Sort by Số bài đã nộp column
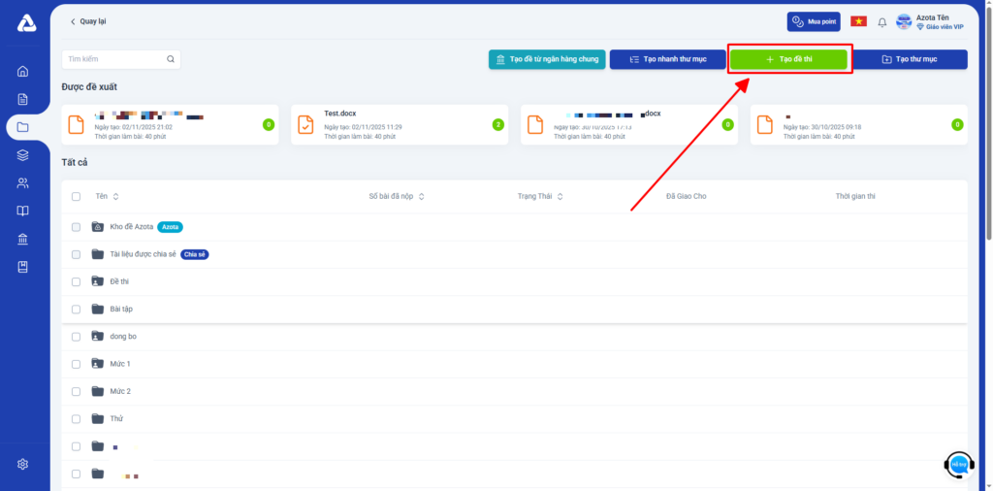993x491 pixels. click(x=421, y=196)
